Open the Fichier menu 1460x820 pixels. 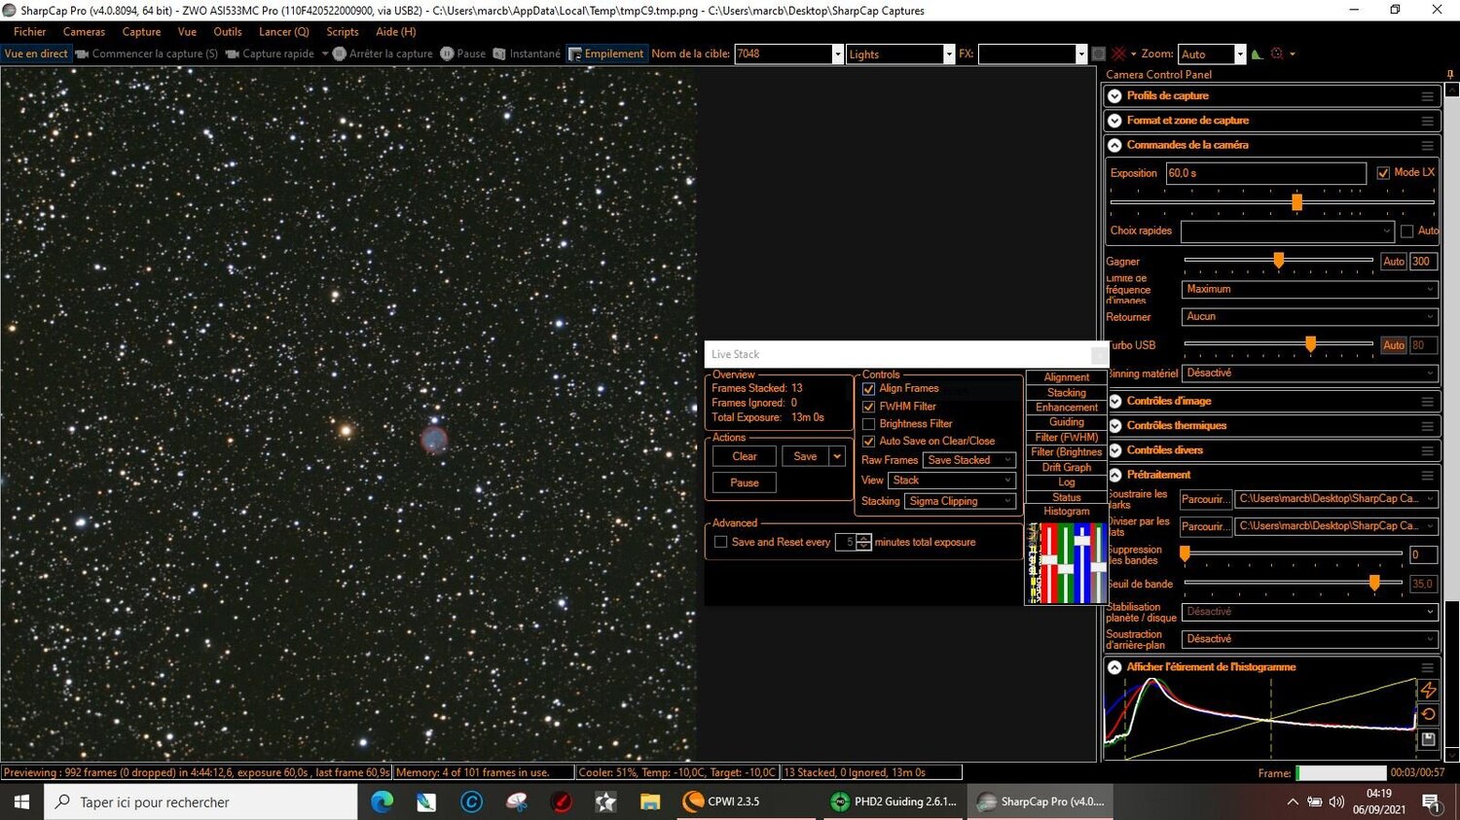tap(30, 32)
